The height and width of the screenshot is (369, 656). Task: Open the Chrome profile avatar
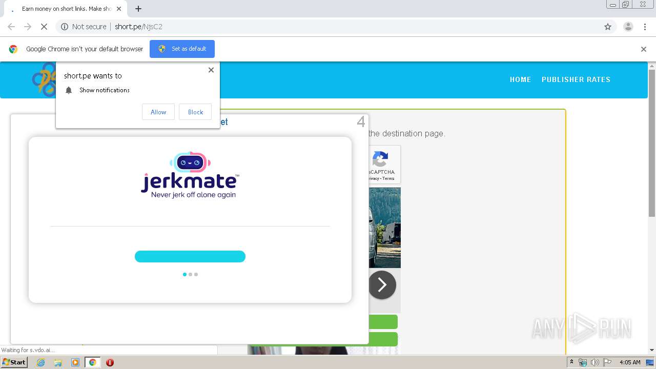point(628,27)
